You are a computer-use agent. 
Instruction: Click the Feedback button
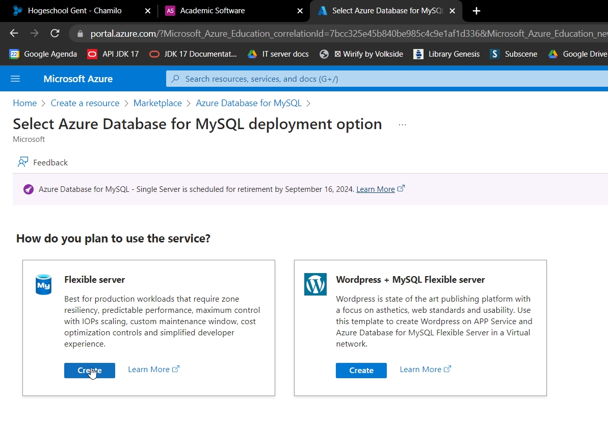[43, 162]
